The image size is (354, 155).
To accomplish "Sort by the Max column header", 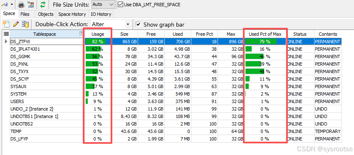I will tap(231, 34).
